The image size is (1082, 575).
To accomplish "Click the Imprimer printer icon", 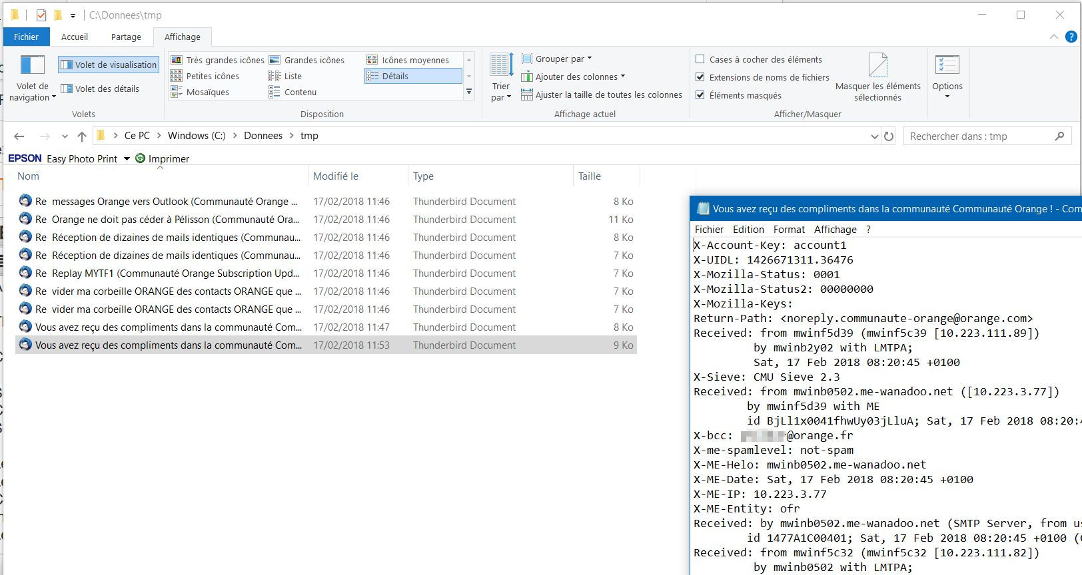I will pyautogui.click(x=141, y=158).
